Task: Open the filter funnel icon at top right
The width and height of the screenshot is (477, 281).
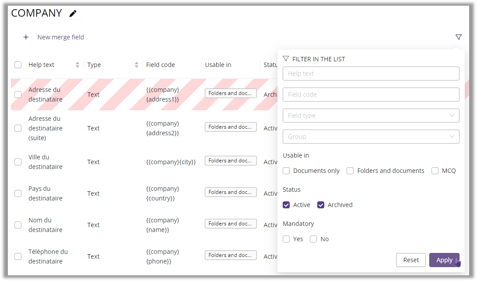Action: click(458, 37)
